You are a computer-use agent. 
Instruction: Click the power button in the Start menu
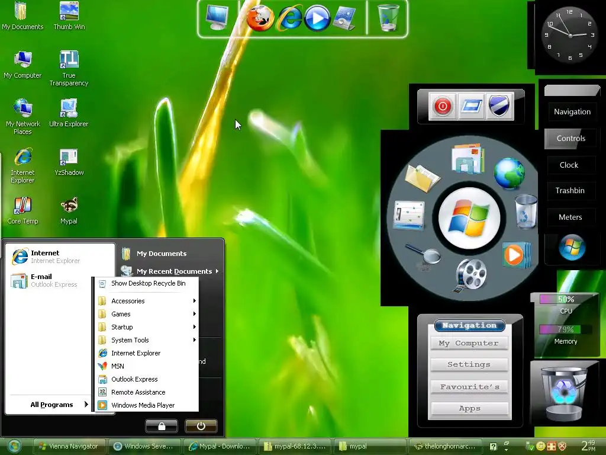(x=201, y=426)
